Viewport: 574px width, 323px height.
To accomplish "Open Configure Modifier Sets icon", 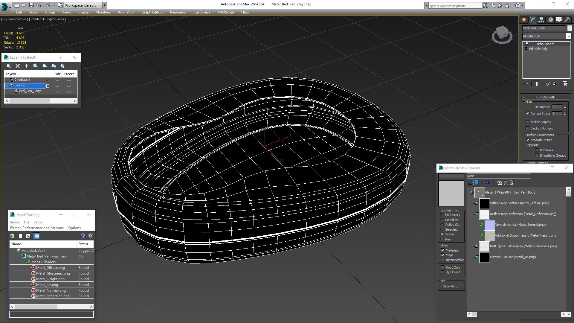I will [565, 84].
